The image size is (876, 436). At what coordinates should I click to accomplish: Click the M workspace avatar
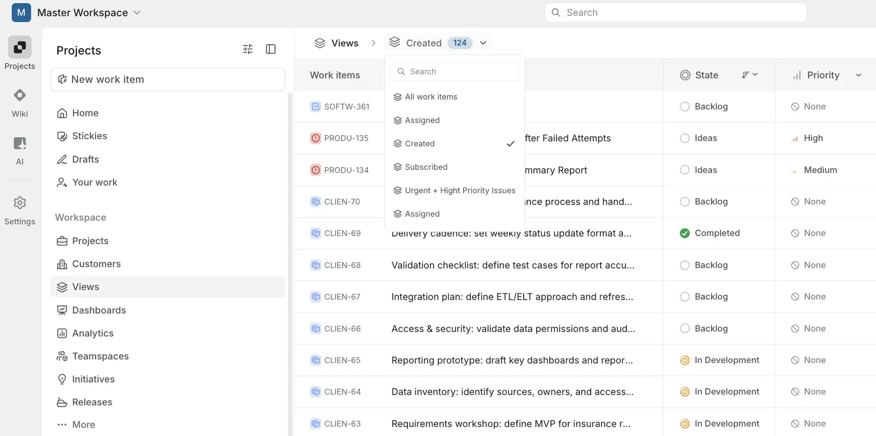click(21, 12)
